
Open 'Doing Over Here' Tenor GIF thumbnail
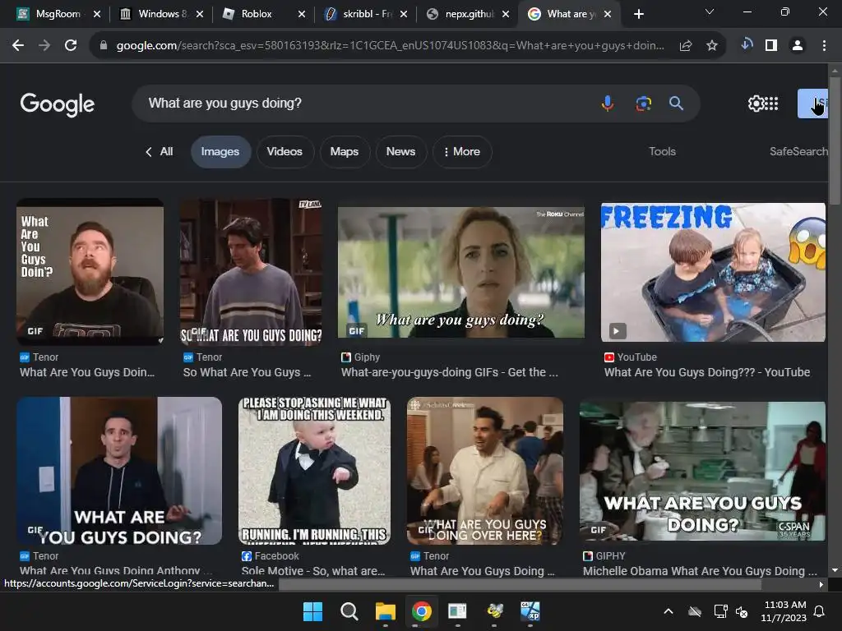[x=485, y=471]
